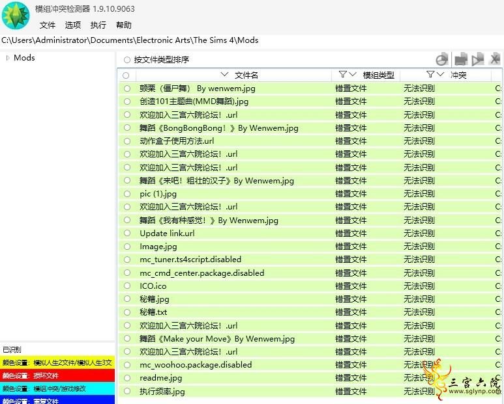The height and width of the screenshot is (404, 504).
Task: Select file 舞蹈《BongBongBong！》By Wenwem.jpg
Action: coord(219,128)
